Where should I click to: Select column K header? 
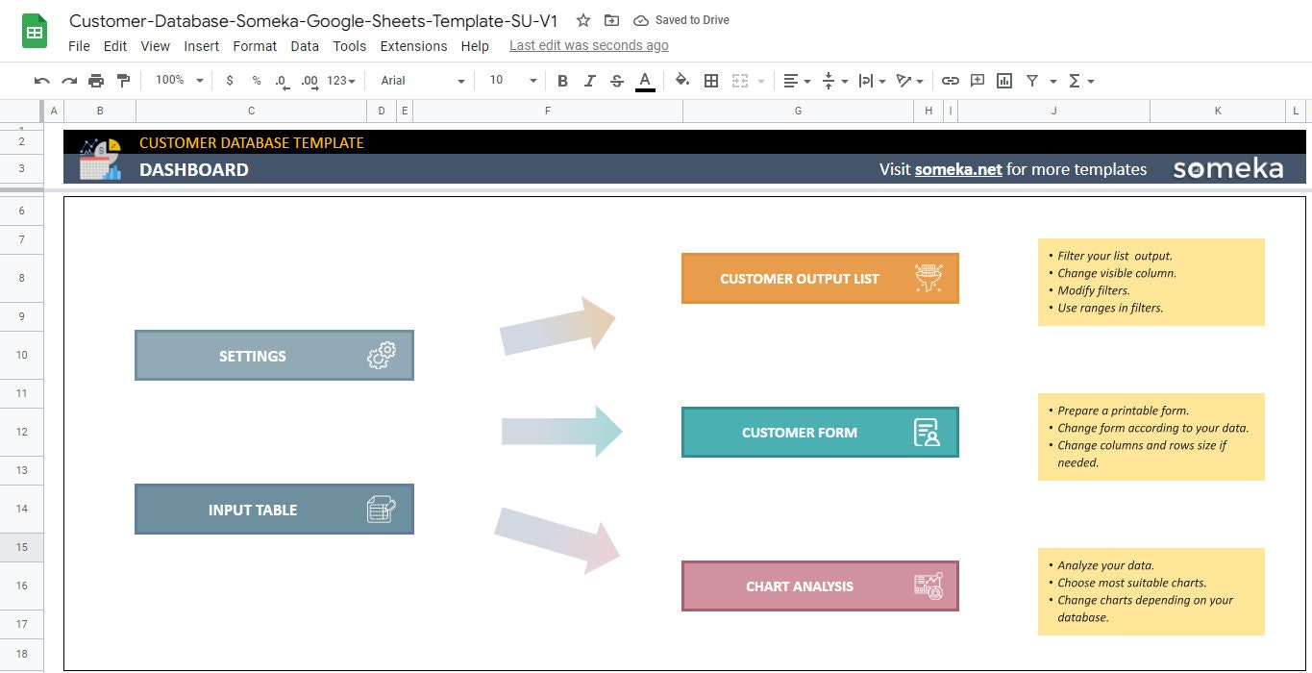coord(1218,112)
